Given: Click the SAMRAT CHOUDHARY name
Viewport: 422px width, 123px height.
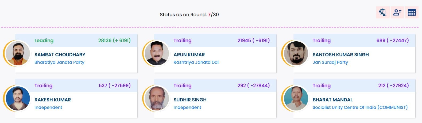Looking at the screenshot, I should (60, 55).
